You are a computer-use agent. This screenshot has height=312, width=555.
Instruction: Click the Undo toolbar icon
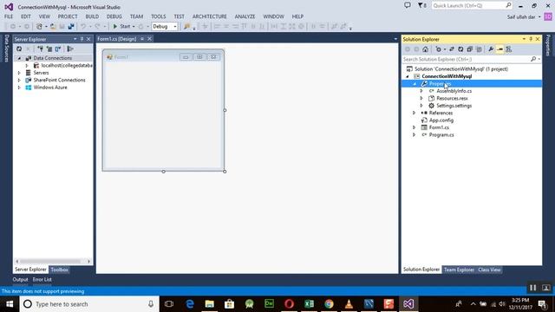coord(83,27)
